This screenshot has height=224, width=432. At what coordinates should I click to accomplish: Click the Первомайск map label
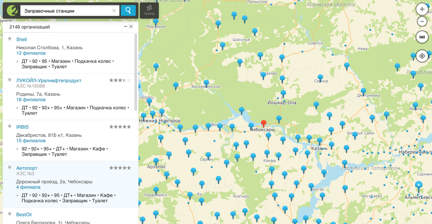pyautogui.click(x=155, y=195)
